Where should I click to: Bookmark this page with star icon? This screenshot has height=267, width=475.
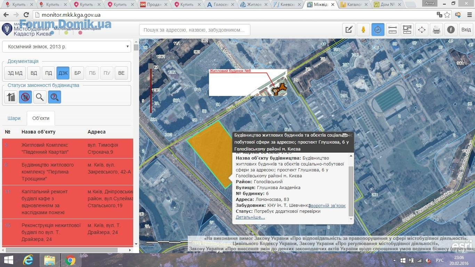pos(447,15)
